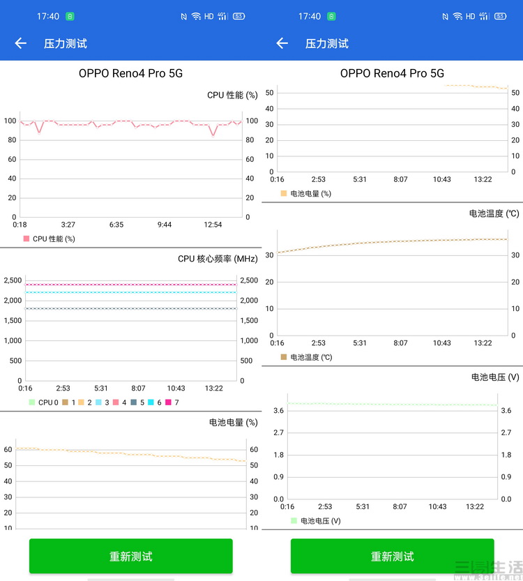The image size is (523, 581).
Task: Tap the CPU 性能 (%) chart title
Action: point(232,96)
